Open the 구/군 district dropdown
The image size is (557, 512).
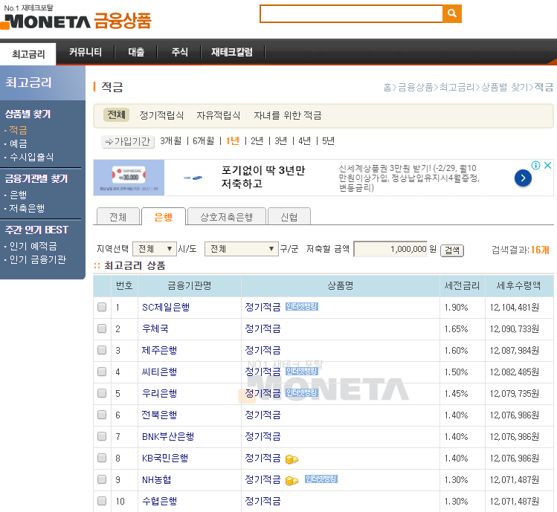pos(241,249)
